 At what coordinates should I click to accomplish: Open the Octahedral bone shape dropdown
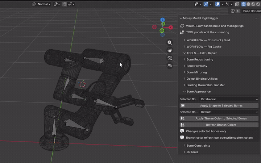coord(229,99)
